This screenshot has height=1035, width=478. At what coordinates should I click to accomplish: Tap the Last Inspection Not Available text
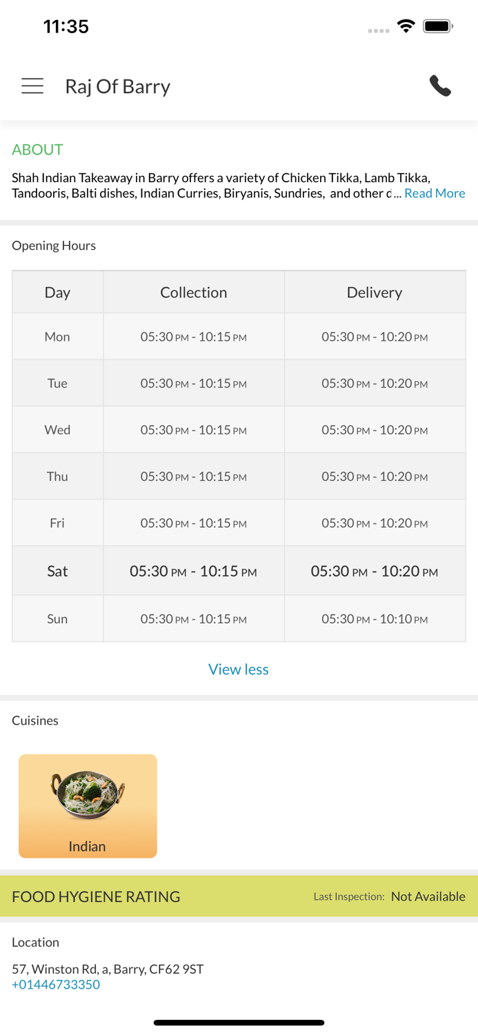pyautogui.click(x=390, y=896)
